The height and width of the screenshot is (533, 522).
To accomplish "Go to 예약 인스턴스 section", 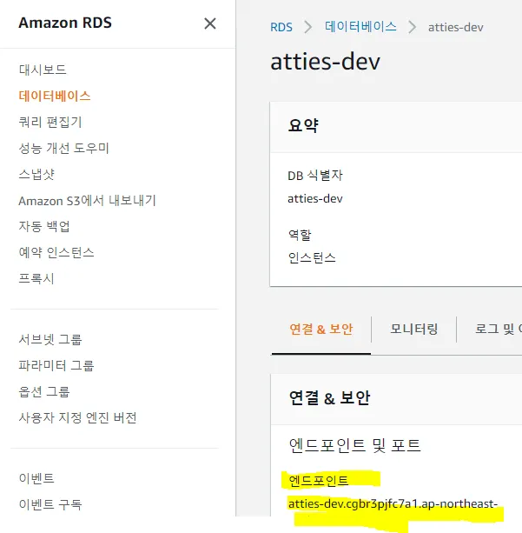I will pyautogui.click(x=56, y=252).
